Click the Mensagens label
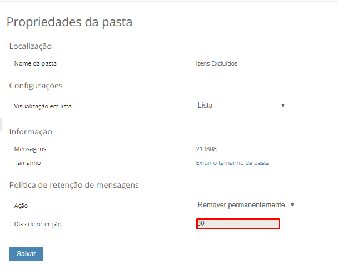This screenshot has height=270, width=338. tap(30, 149)
